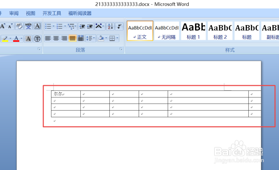Open the 审阅 (Review) tab

point(14,13)
